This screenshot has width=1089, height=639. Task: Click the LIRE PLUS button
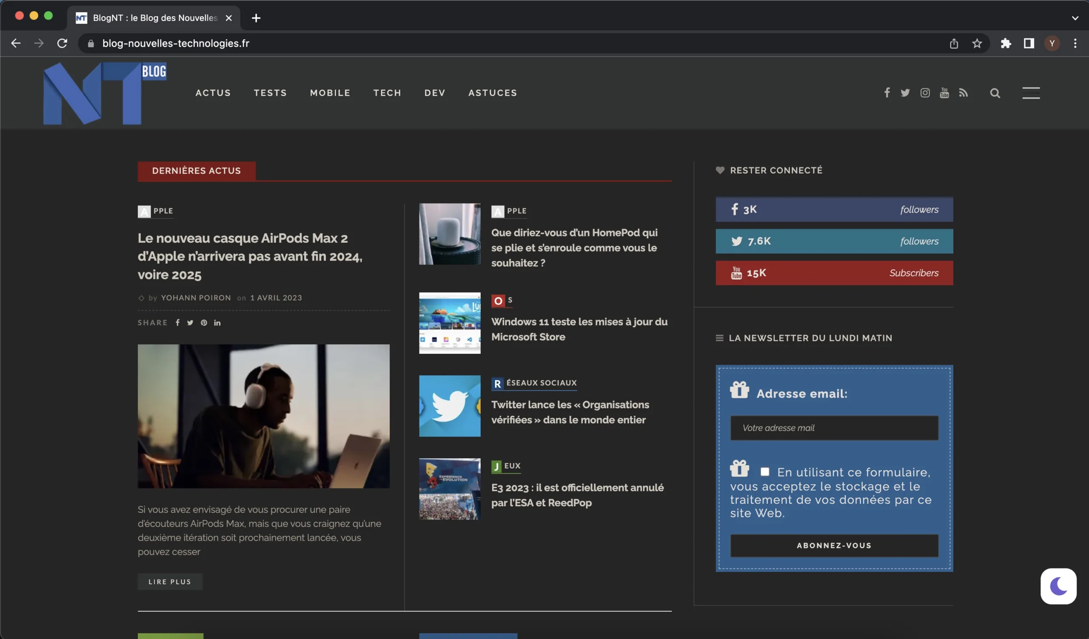[170, 582]
